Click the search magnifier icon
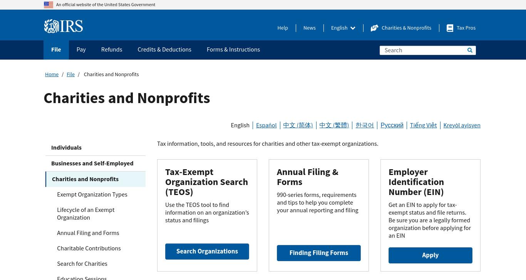This screenshot has height=280, width=526. (x=470, y=50)
